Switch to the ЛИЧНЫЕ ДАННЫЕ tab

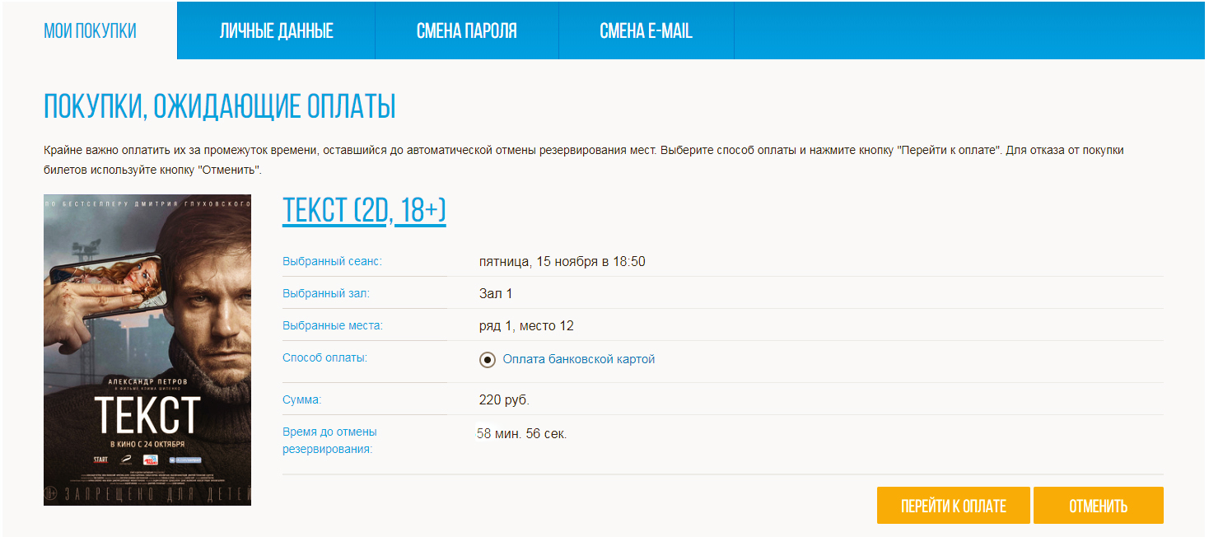[x=276, y=31]
